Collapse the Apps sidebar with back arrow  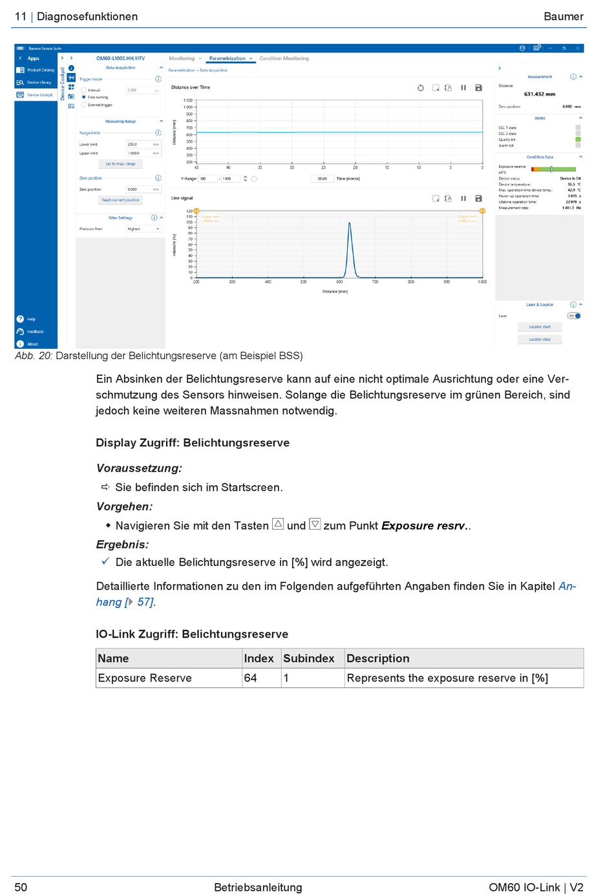20,58
